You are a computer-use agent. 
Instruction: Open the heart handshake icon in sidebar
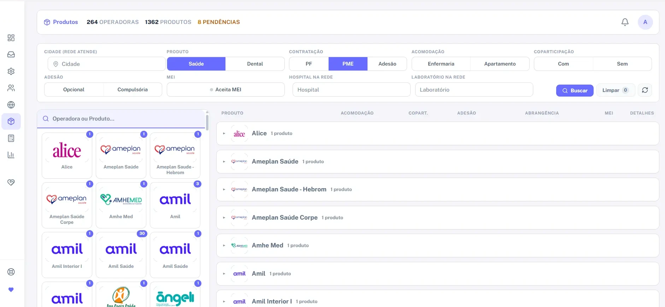pyautogui.click(x=11, y=182)
